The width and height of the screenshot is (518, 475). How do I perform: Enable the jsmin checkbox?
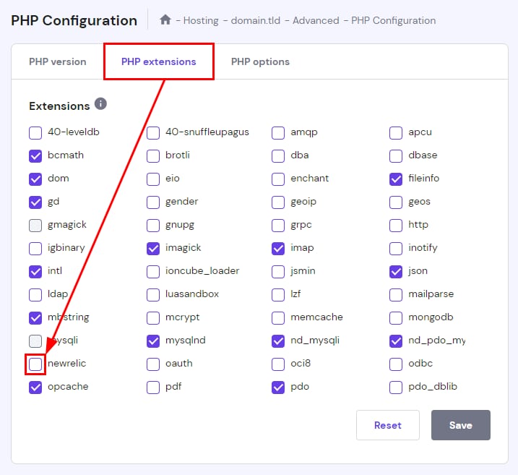(x=278, y=271)
